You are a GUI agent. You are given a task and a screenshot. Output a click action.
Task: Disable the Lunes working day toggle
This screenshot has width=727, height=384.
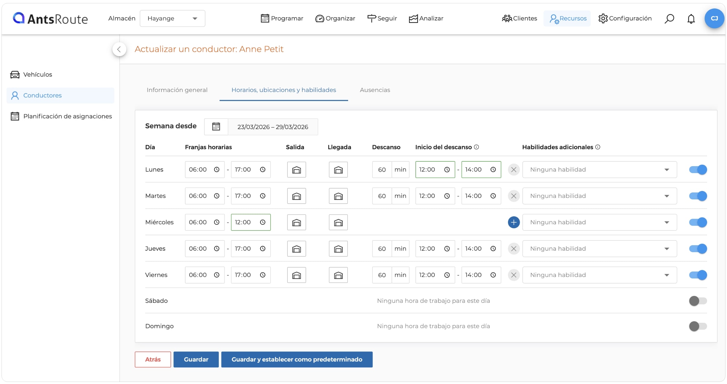(x=698, y=170)
